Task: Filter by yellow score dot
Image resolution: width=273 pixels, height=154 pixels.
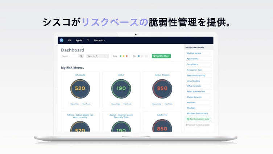Action: point(124,56)
